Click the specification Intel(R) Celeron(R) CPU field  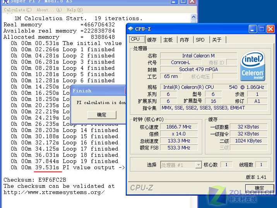[214, 87]
